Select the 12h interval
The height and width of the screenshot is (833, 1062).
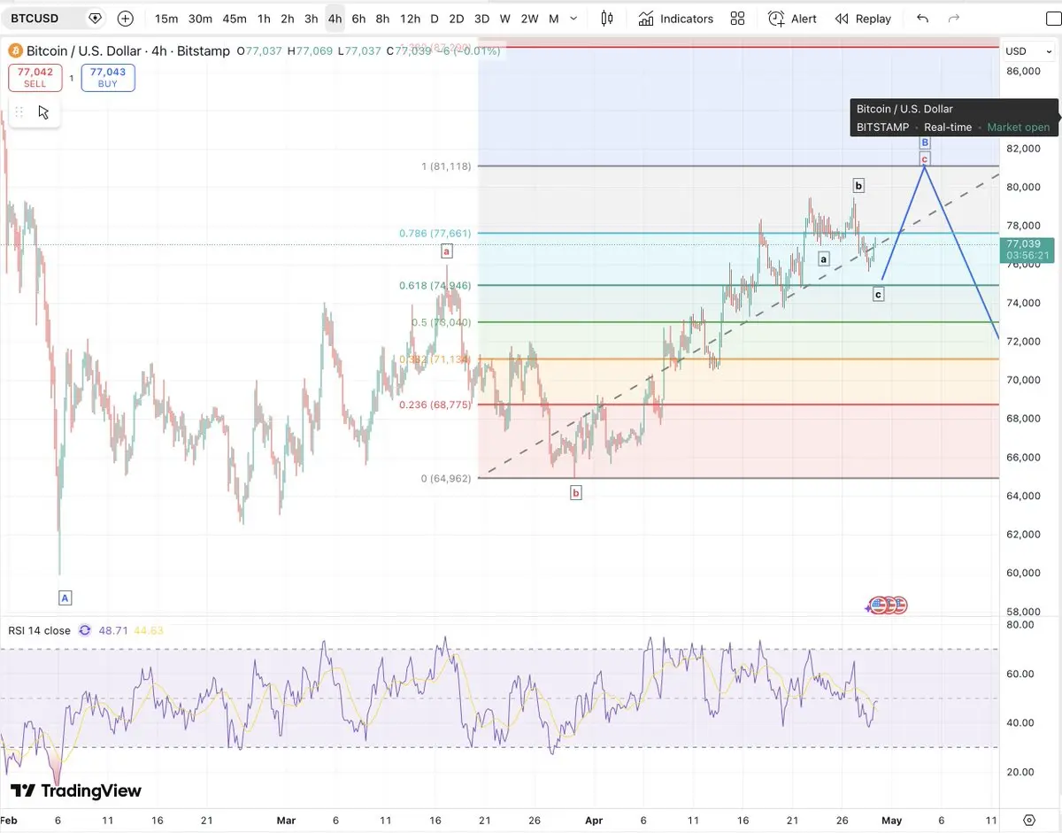pos(410,19)
